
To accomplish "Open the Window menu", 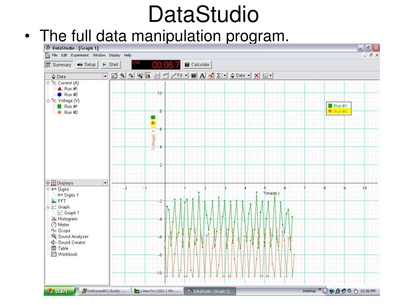I will (x=99, y=55).
